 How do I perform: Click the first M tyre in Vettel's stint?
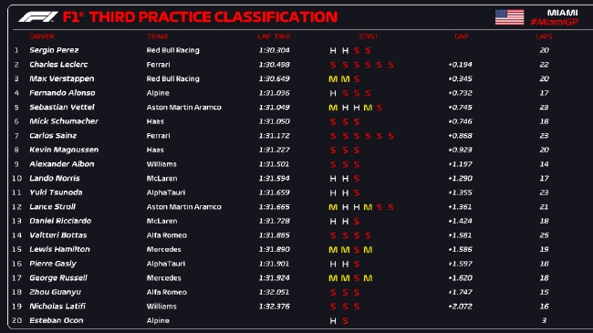click(x=333, y=108)
